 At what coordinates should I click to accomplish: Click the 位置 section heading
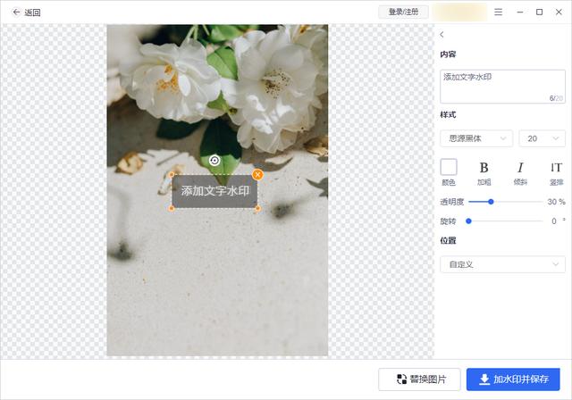point(448,240)
